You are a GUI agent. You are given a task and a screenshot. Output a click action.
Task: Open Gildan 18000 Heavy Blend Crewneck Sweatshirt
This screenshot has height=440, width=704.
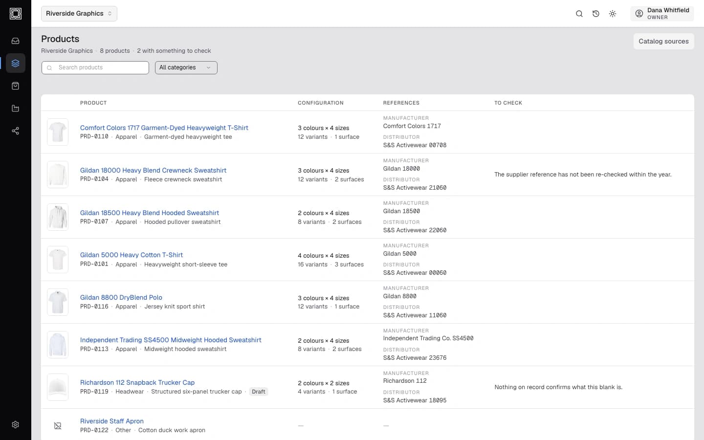tap(153, 170)
